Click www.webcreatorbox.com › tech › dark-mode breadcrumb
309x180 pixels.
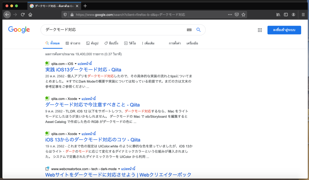tap(84, 169)
